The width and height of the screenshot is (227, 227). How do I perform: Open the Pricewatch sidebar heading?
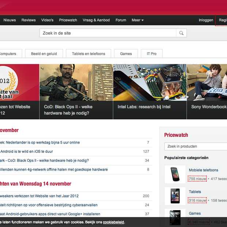(176, 135)
